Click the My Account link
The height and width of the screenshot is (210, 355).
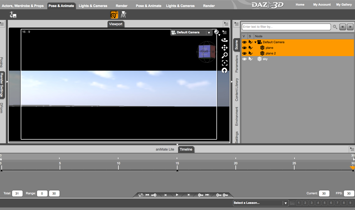click(322, 4)
